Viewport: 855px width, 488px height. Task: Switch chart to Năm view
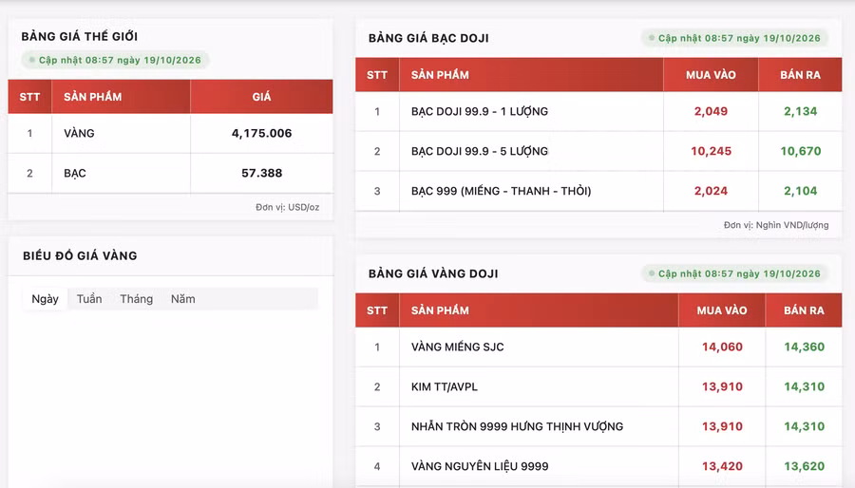[182, 299]
